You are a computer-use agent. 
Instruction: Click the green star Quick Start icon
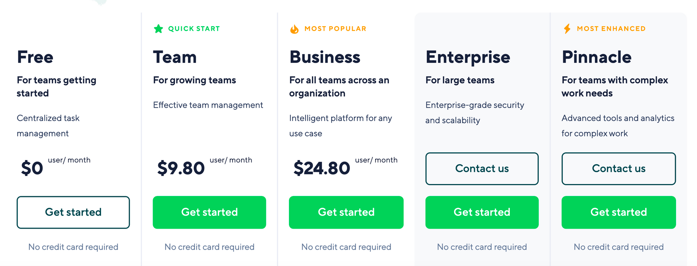click(159, 29)
